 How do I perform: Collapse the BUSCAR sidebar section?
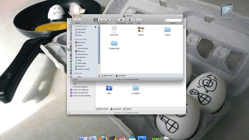pos(74,73)
